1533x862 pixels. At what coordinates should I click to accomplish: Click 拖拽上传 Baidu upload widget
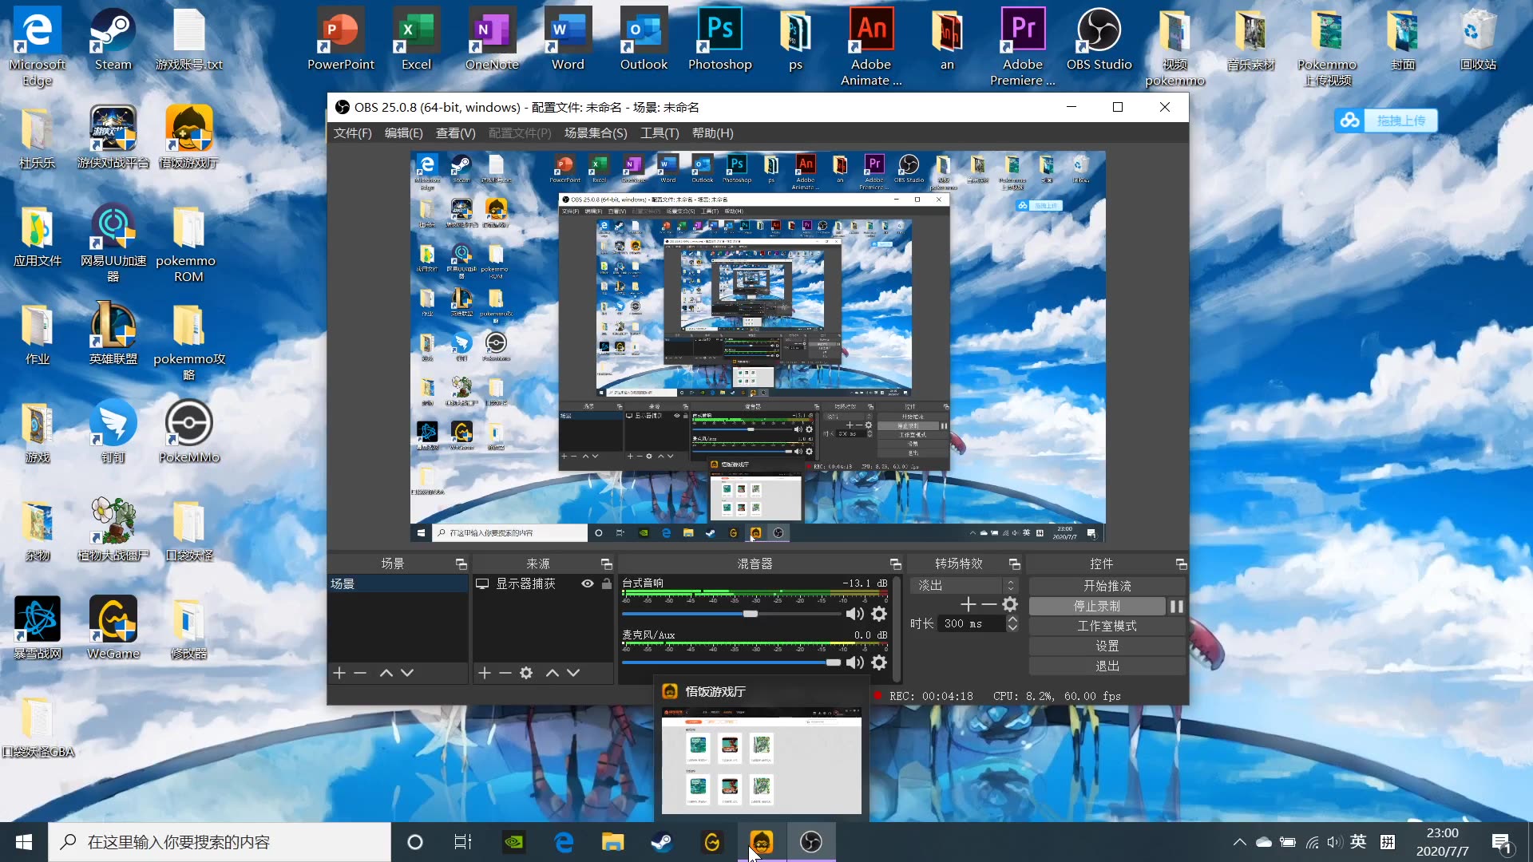click(x=1385, y=121)
